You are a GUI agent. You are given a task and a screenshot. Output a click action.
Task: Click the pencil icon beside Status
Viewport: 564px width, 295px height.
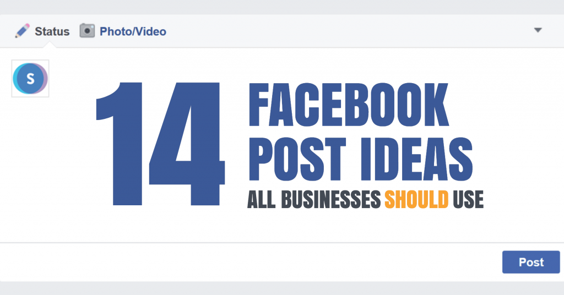22,31
